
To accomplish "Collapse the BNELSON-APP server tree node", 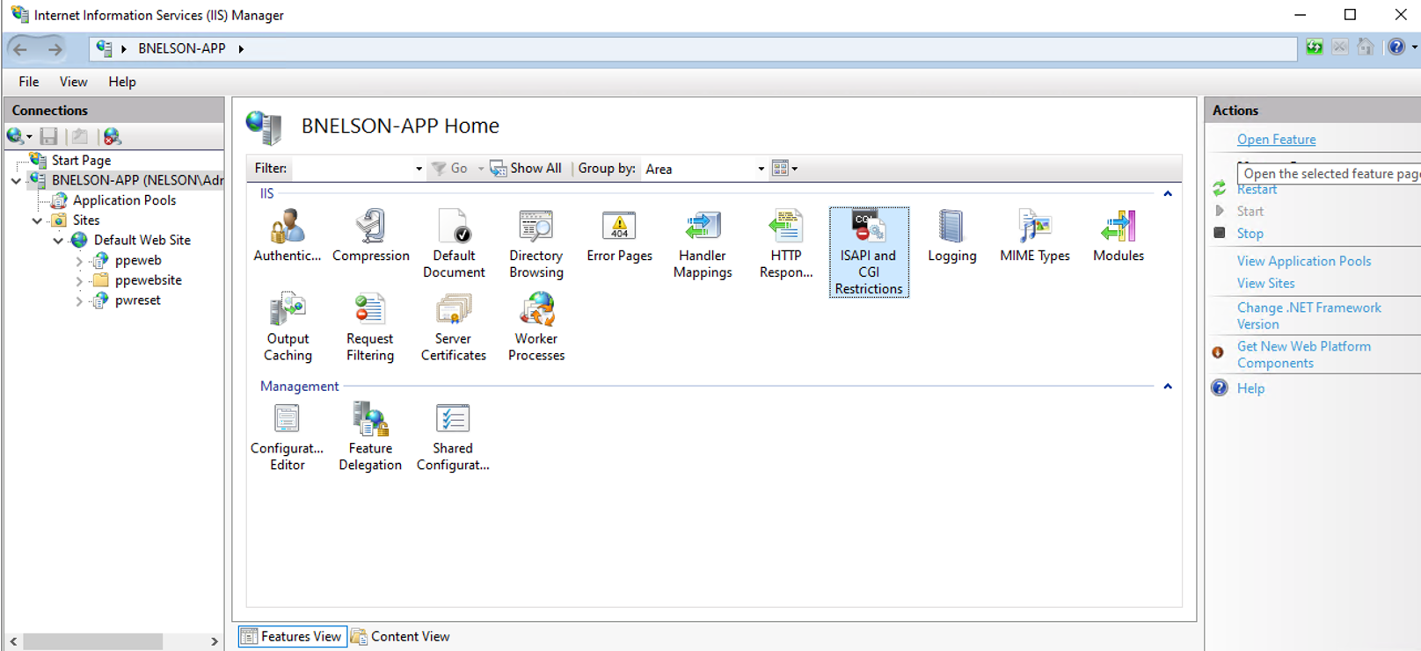I will click(x=16, y=180).
